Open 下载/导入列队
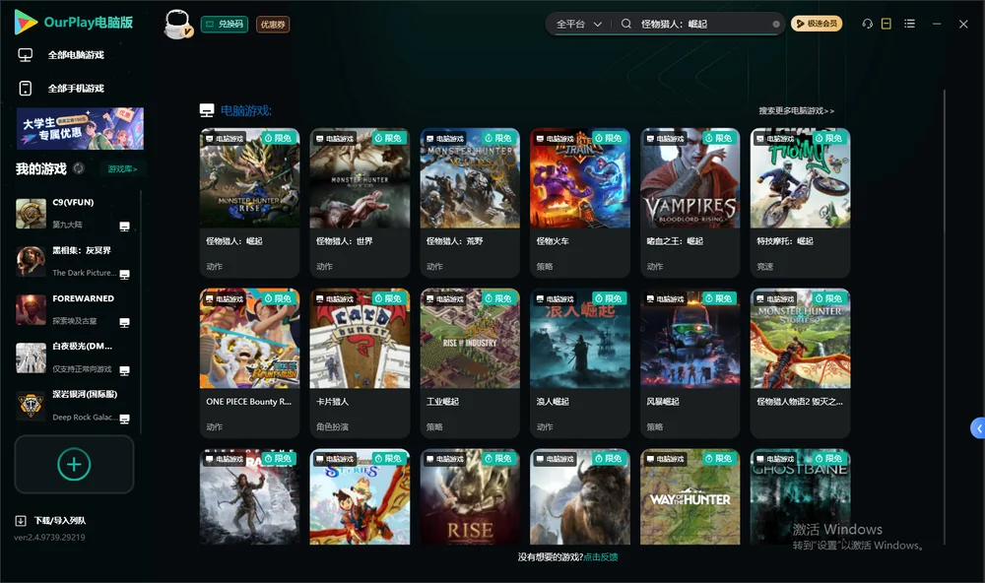 click(x=50, y=520)
